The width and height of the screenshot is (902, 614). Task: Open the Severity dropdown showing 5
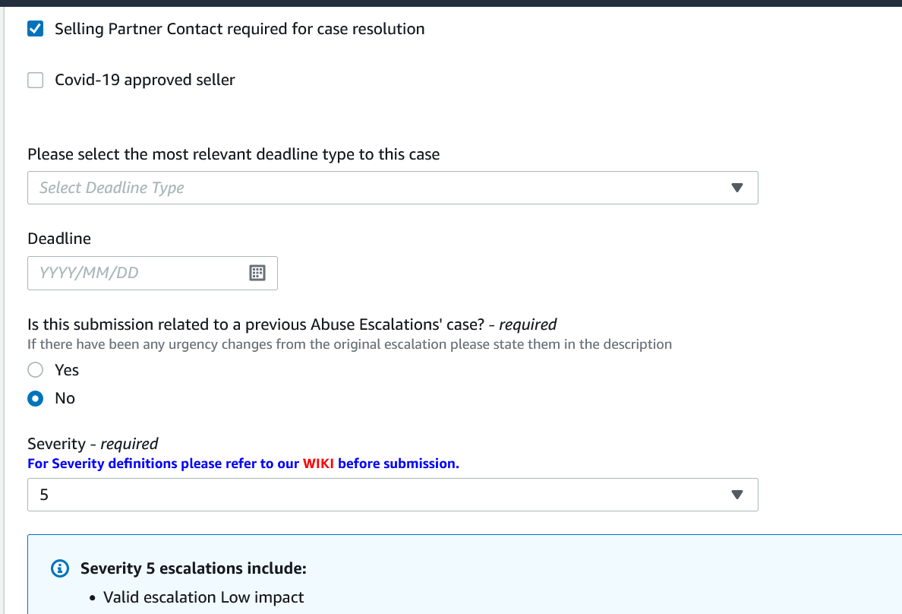pos(393,495)
